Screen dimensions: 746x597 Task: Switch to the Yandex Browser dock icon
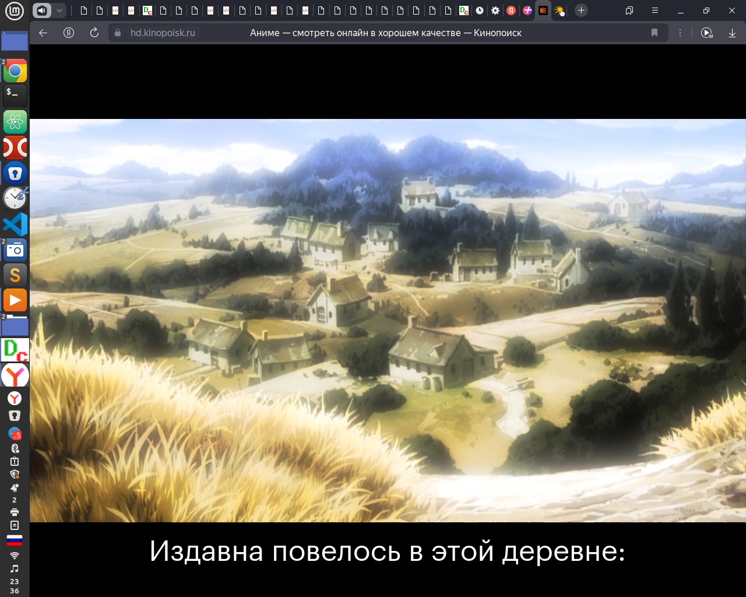coord(15,376)
